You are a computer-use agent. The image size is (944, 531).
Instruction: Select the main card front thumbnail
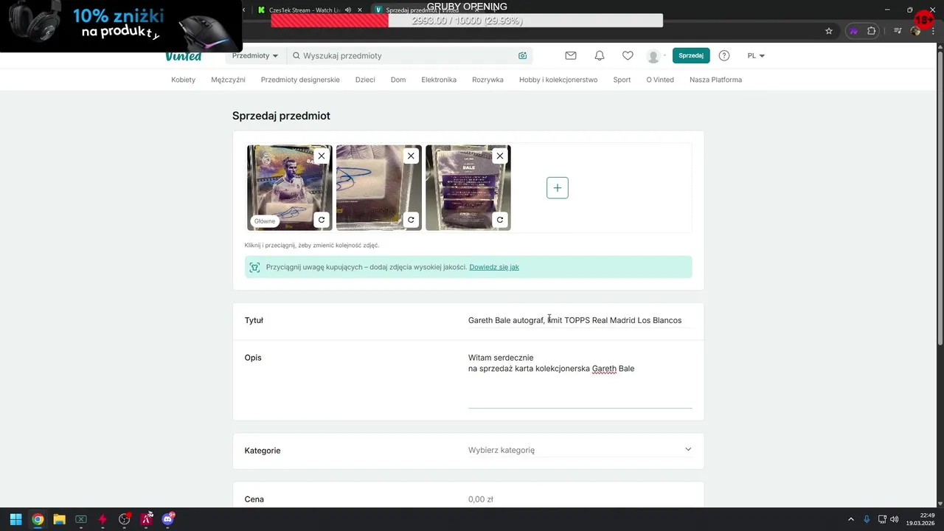pos(289,188)
